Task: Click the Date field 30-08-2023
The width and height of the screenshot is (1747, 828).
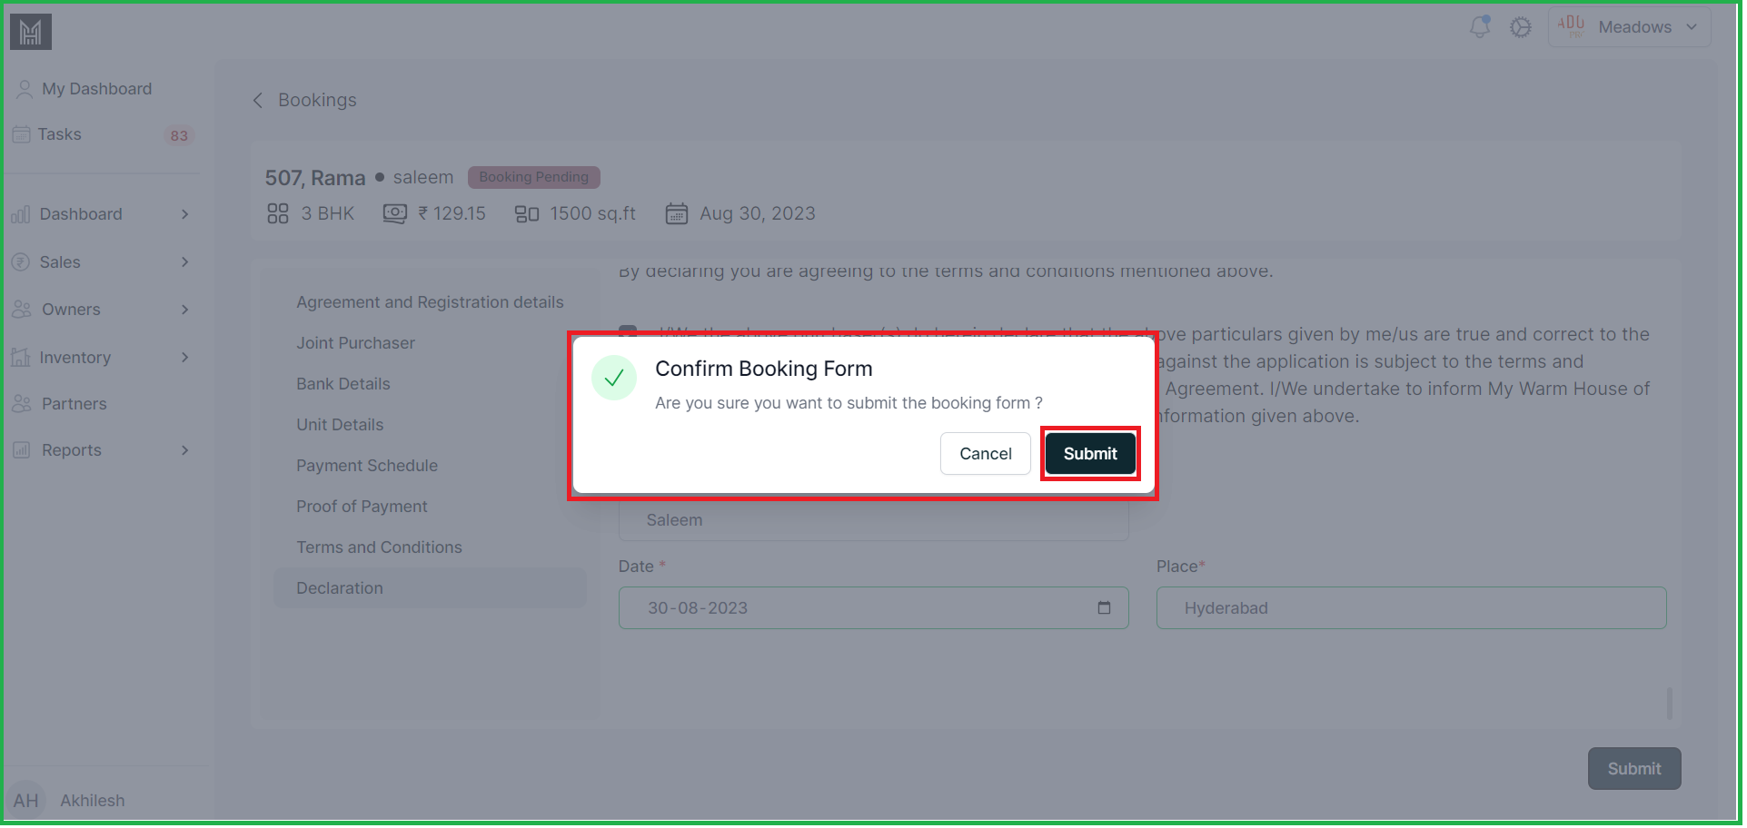Action: tap(873, 608)
